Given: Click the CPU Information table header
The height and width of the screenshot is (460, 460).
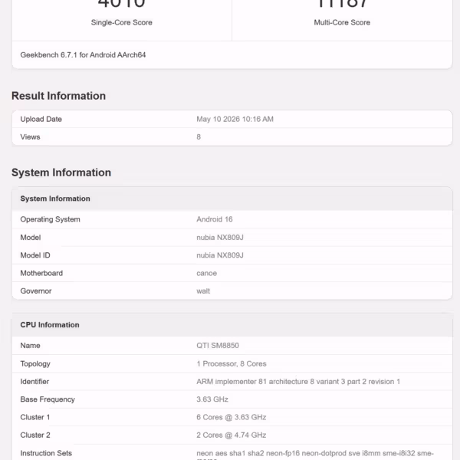Looking at the screenshot, I should (x=50, y=325).
